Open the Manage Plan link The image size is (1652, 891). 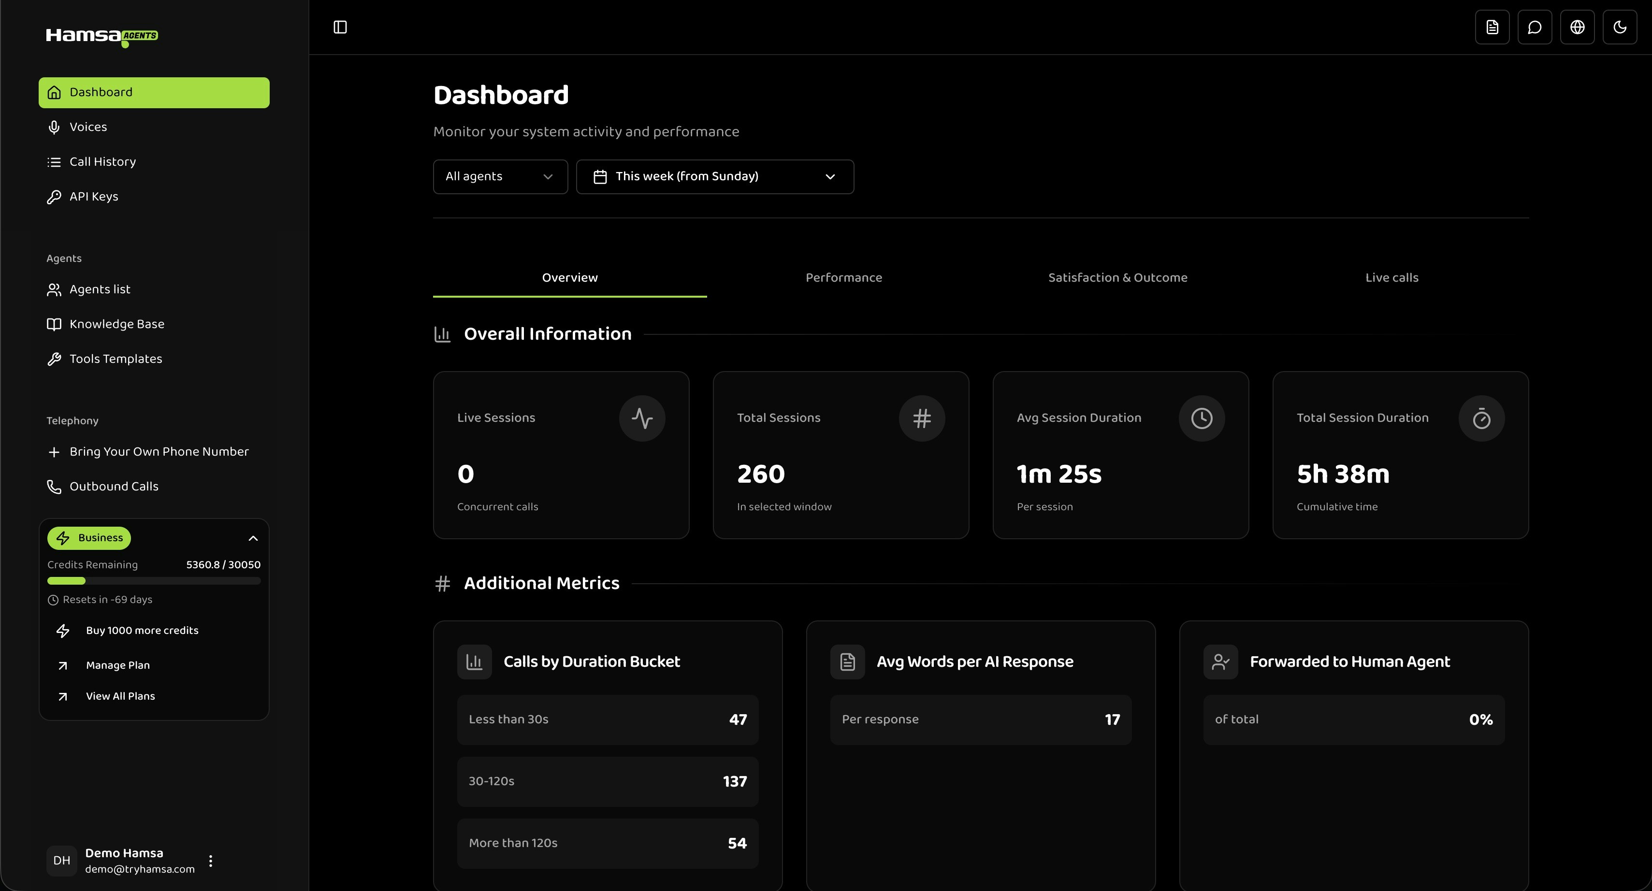coord(118,665)
